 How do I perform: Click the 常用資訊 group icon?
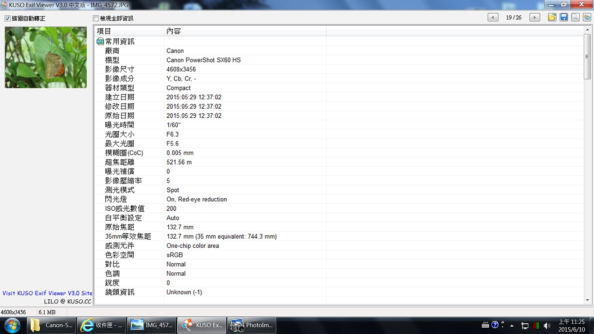coord(100,41)
